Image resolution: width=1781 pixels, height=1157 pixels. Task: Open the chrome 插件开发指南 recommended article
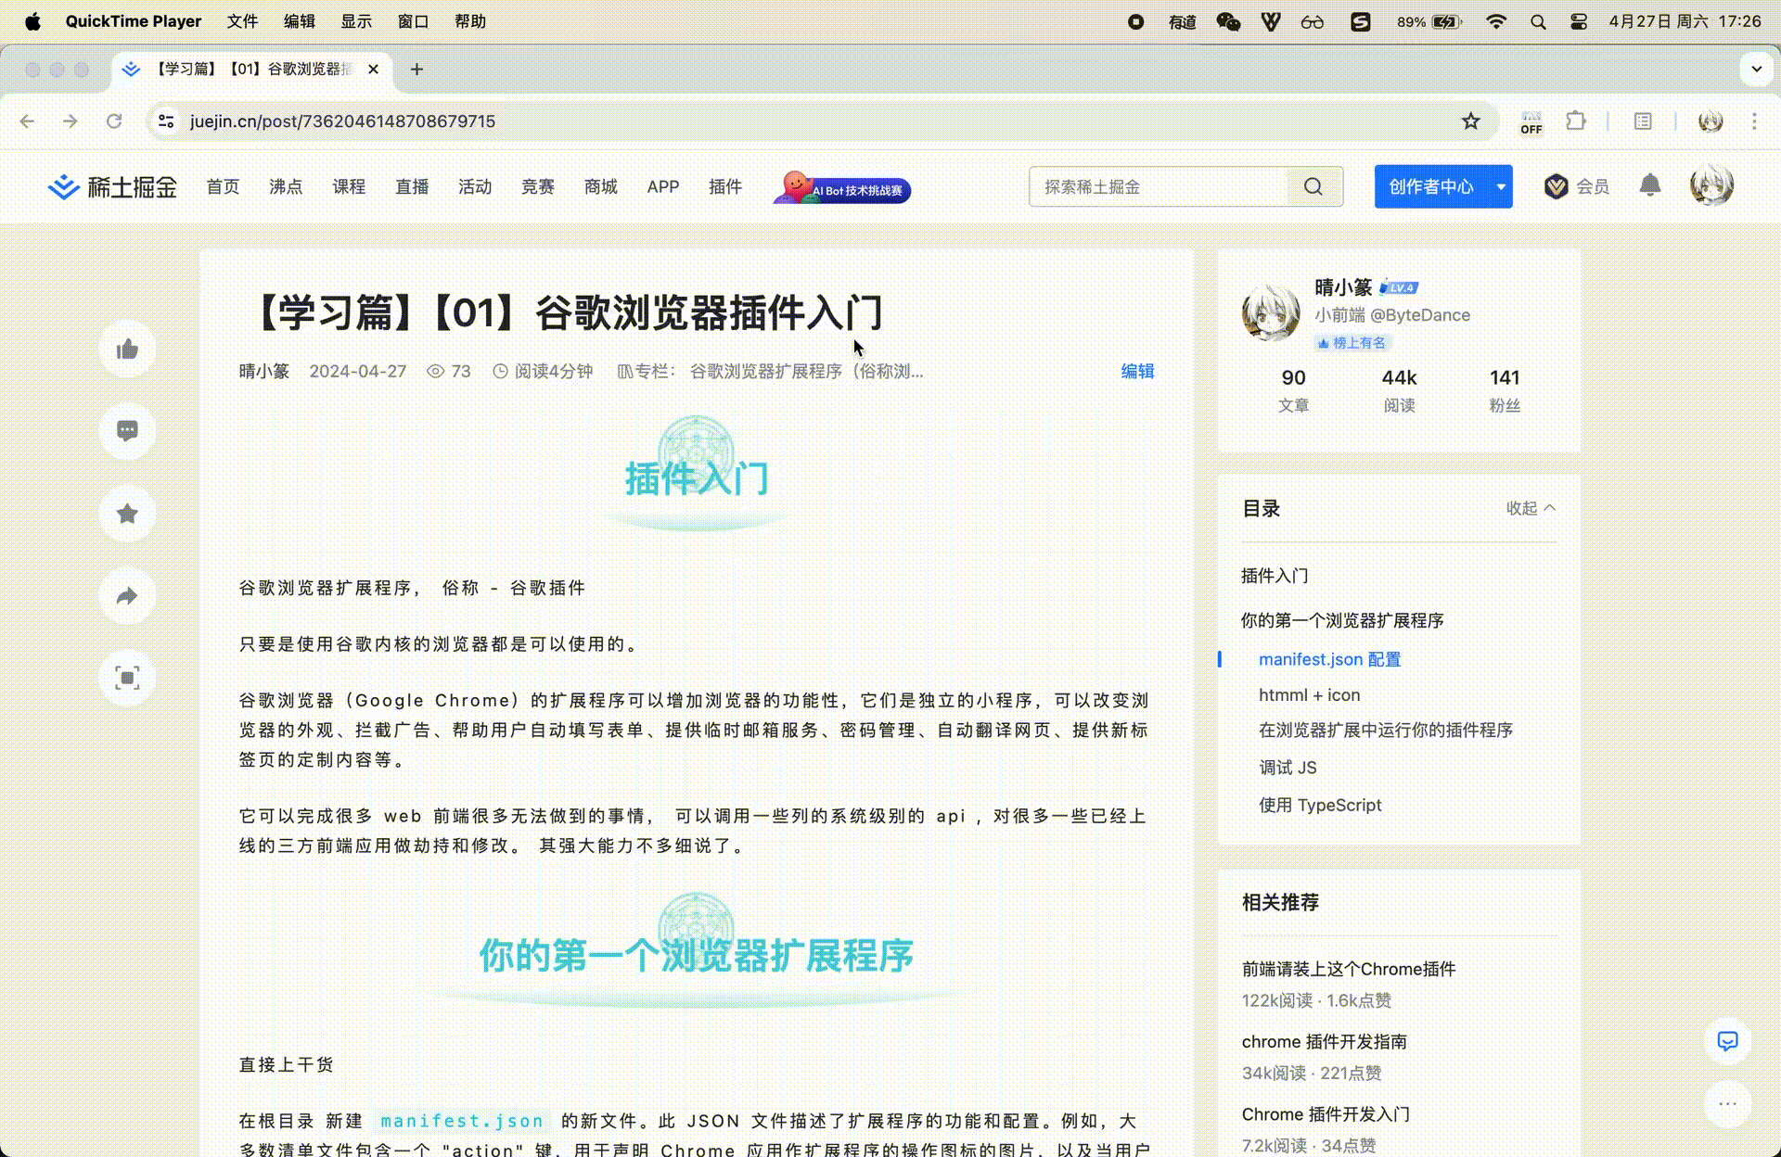(1324, 1041)
